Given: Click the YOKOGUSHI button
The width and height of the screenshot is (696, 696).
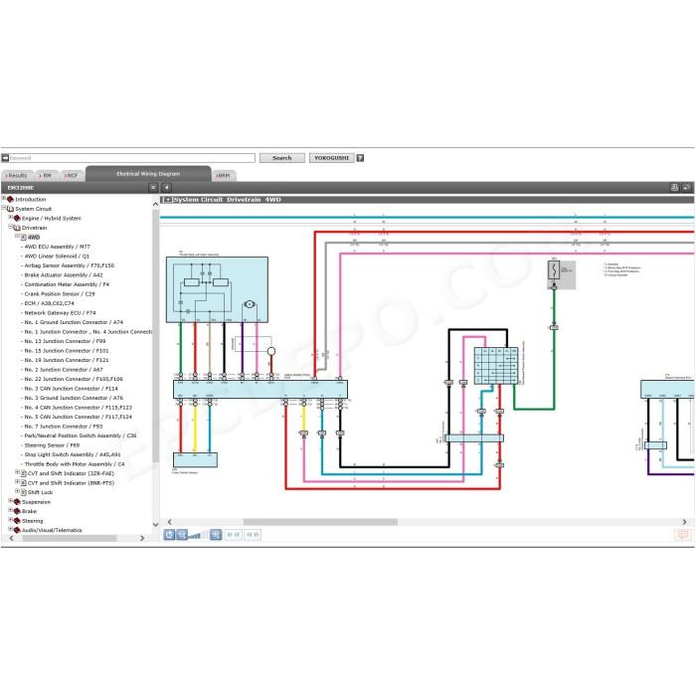Looking at the screenshot, I should 331,158.
